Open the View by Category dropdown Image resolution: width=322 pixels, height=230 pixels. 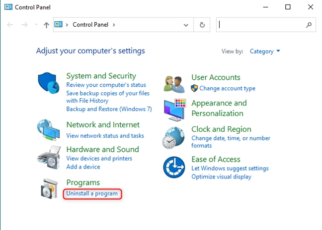point(265,51)
